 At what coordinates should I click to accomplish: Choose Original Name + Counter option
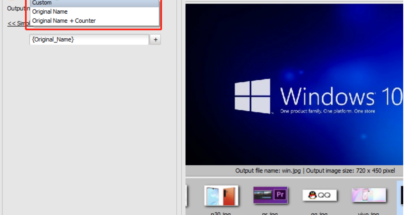[x=95, y=21]
